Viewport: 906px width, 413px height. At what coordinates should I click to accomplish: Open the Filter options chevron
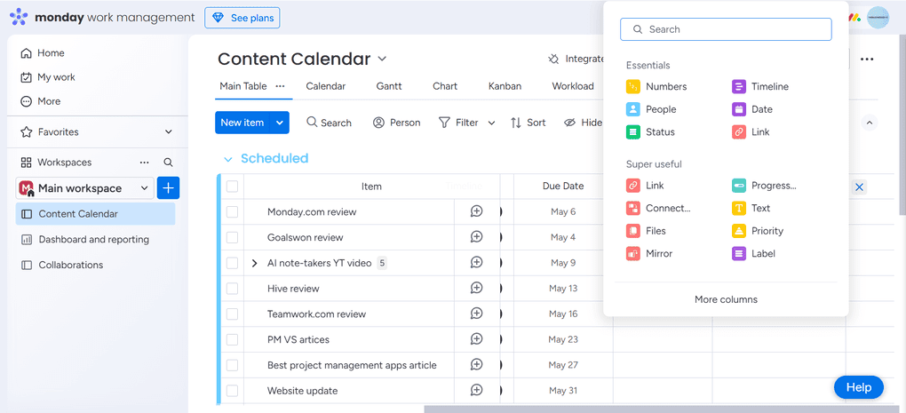click(x=492, y=123)
